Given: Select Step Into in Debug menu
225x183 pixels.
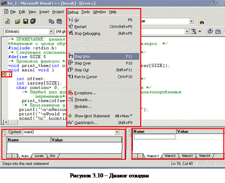Looking at the screenshot, I should (103, 57).
